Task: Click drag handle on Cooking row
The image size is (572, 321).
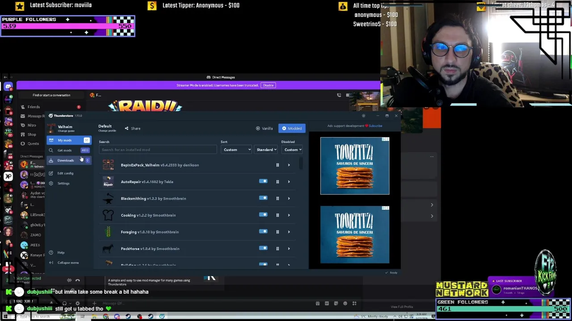Action: (x=278, y=215)
